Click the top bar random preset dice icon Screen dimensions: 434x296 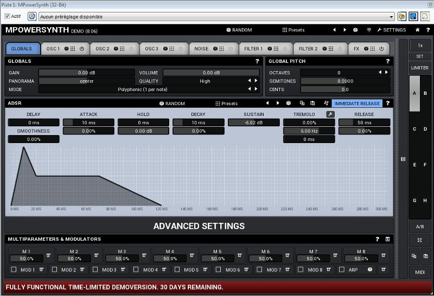pyautogui.click(x=355, y=30)
